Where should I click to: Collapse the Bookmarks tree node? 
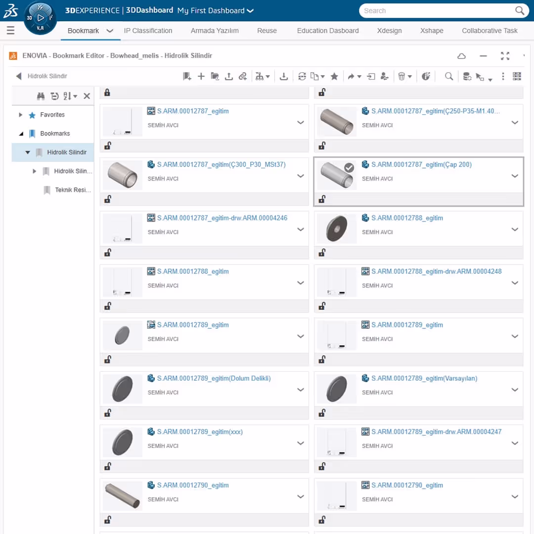(21, 133)
